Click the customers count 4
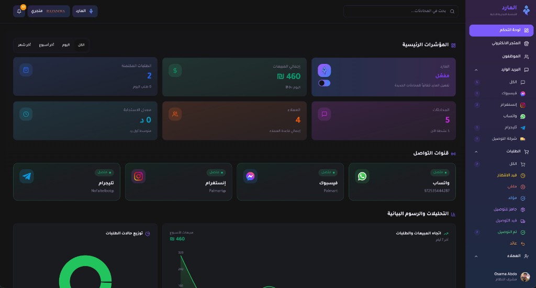 click(x=298, y=120)
